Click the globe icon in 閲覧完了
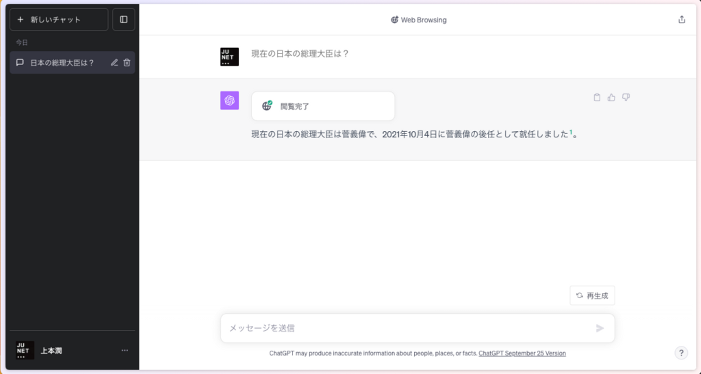The image size is (701, 374). click(x=267, y=106)
